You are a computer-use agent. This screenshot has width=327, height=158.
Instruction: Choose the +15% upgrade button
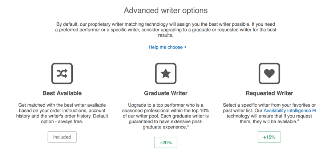tap(269, 137)
